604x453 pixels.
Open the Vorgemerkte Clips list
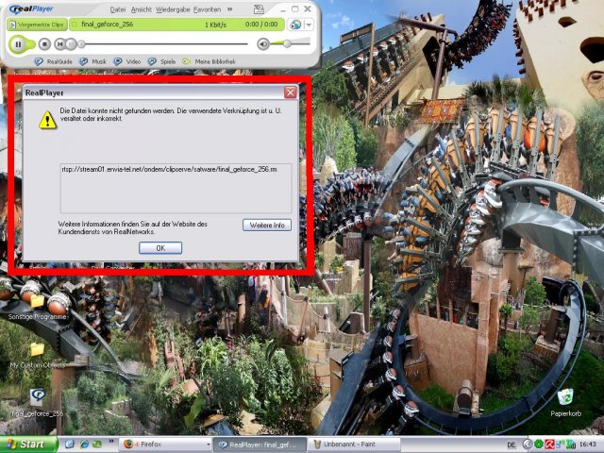(x=37, y=25)
